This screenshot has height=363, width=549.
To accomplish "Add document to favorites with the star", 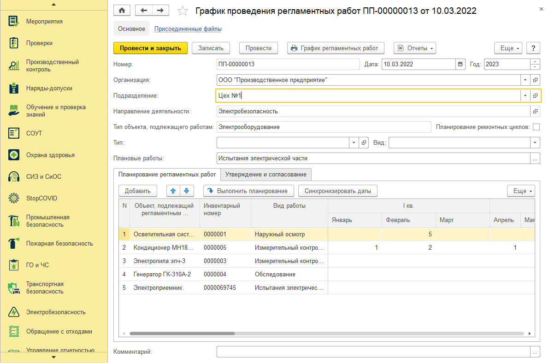I will 183,11.
